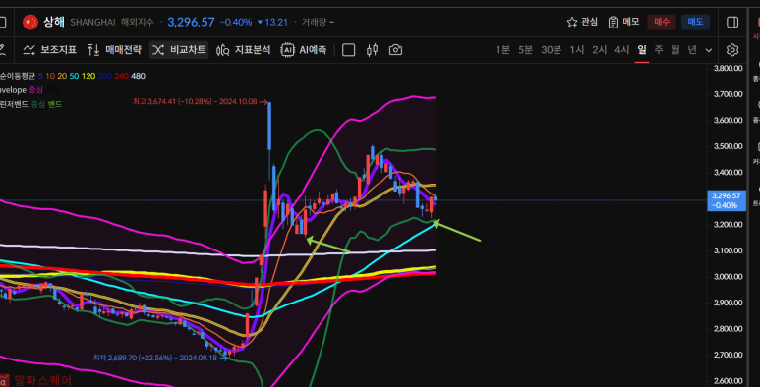Open 보조지표 auxiliary indicators menu
This screenshot has width=760, height=387.
(50, 50)
